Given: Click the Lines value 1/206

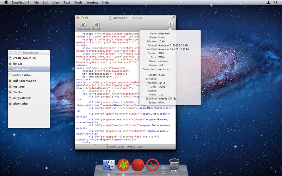Looking at the screenshot, I should [161, 87].
